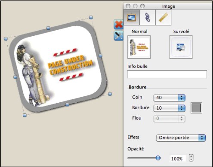
Task: Click the right-middle handle of image
Action: (x=100, y=56)
